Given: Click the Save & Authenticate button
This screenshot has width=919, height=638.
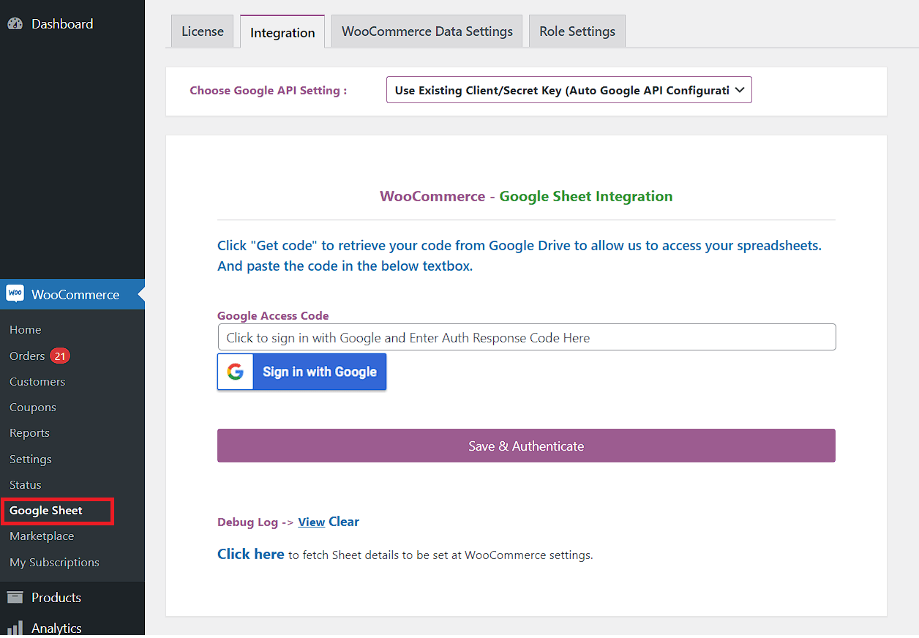Looking at the screenshot, I should (526, 446).
